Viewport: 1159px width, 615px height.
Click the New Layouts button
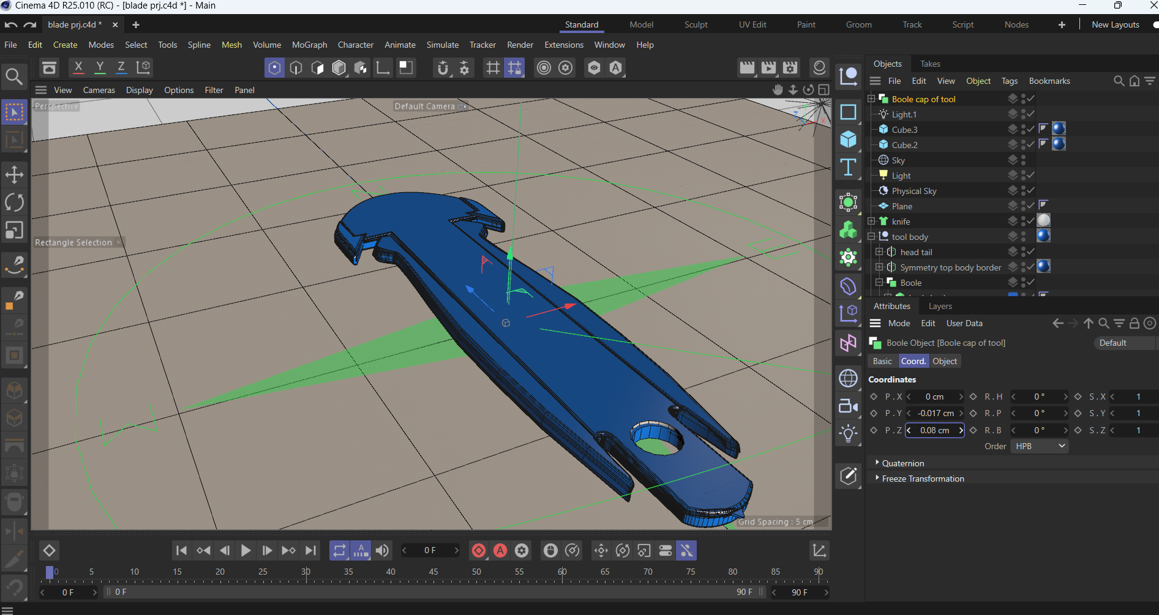click(x=1115, y=24)
